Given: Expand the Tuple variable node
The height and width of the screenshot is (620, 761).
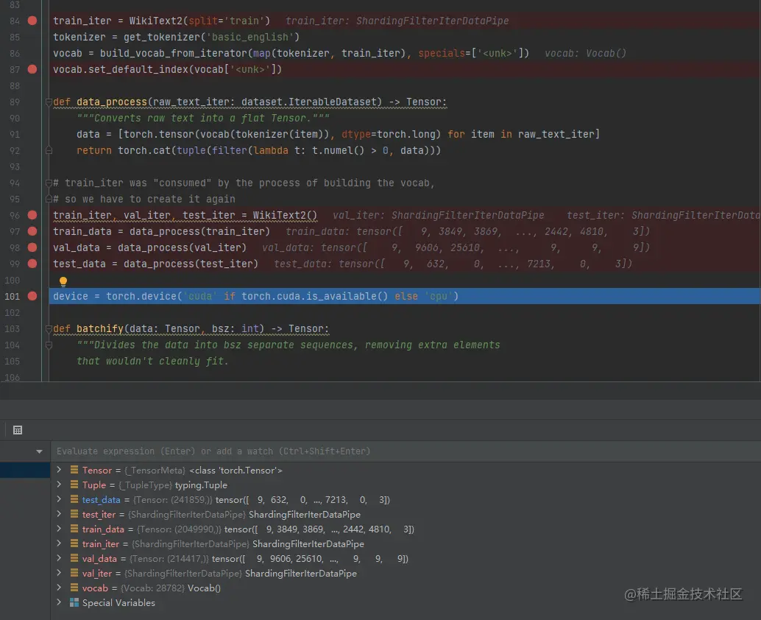Looking at the screenshot, I should pyautogui.click(x=59, y=485).
